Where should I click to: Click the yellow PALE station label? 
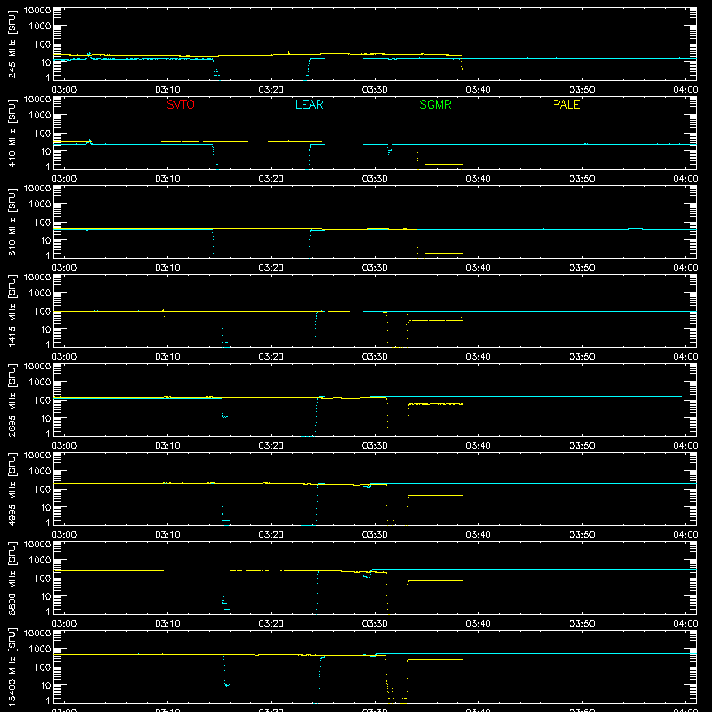click(x=566, y=104)
